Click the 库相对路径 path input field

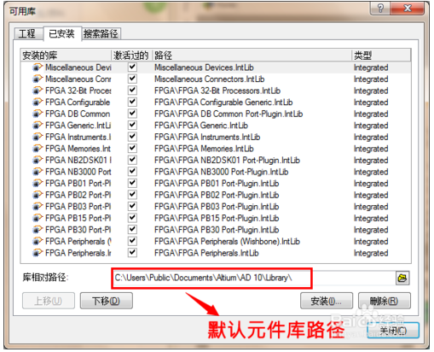pos(253,278)
